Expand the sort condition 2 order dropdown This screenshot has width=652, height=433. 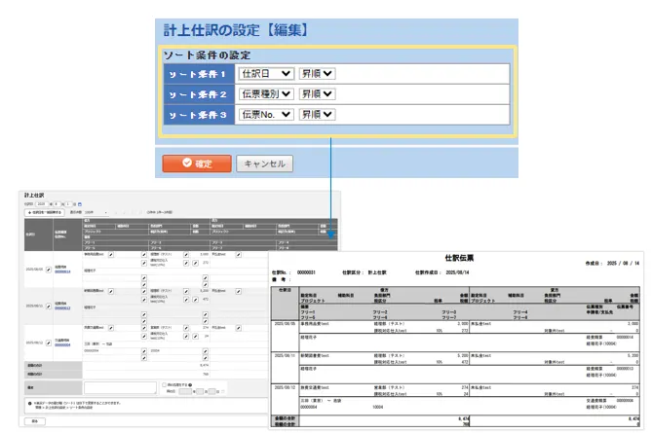tap(318, 93)
